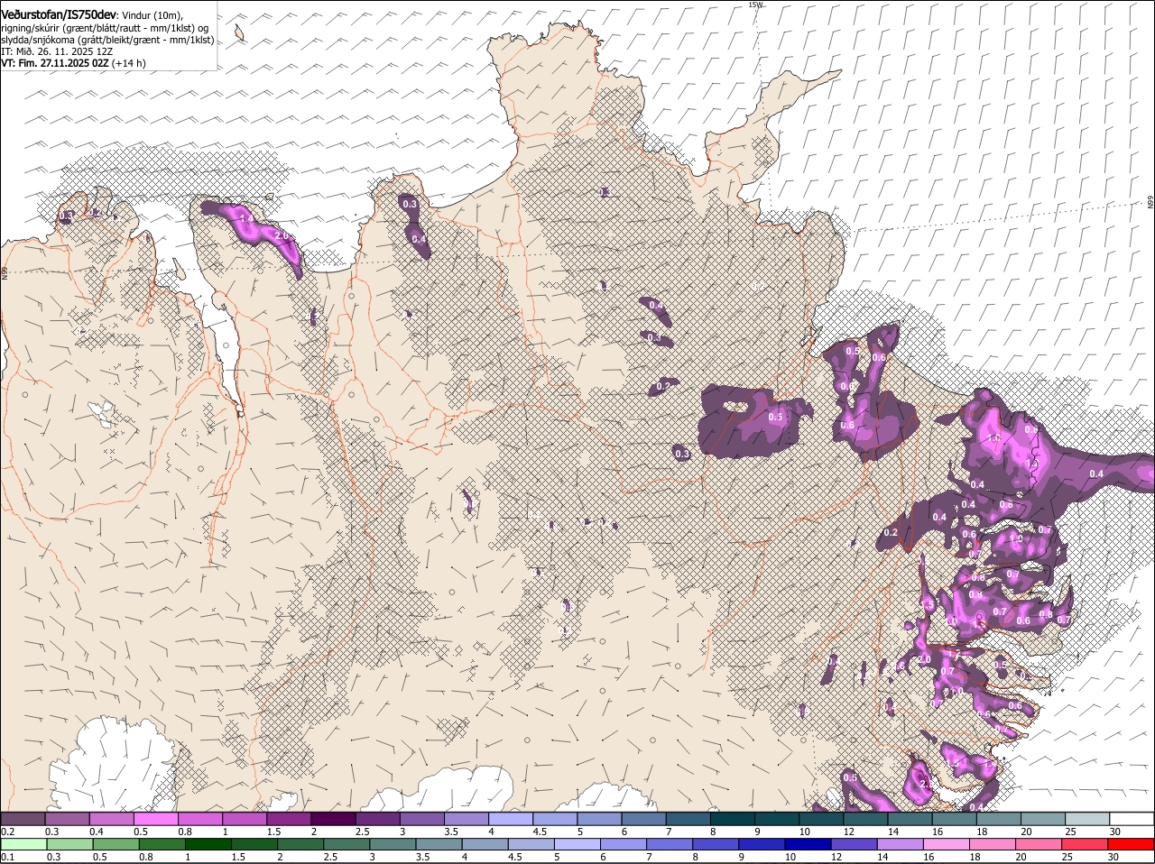1155x864 pixels.
Task: Click the darkest green swatch labeled 1 in bottom legend
Action: point(208,844)
